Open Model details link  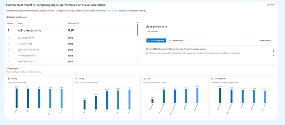coord(266,41)
